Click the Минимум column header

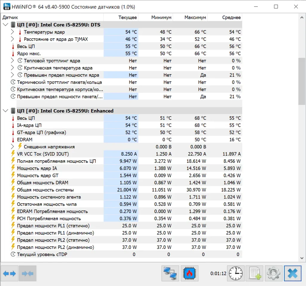coord(155,17)
